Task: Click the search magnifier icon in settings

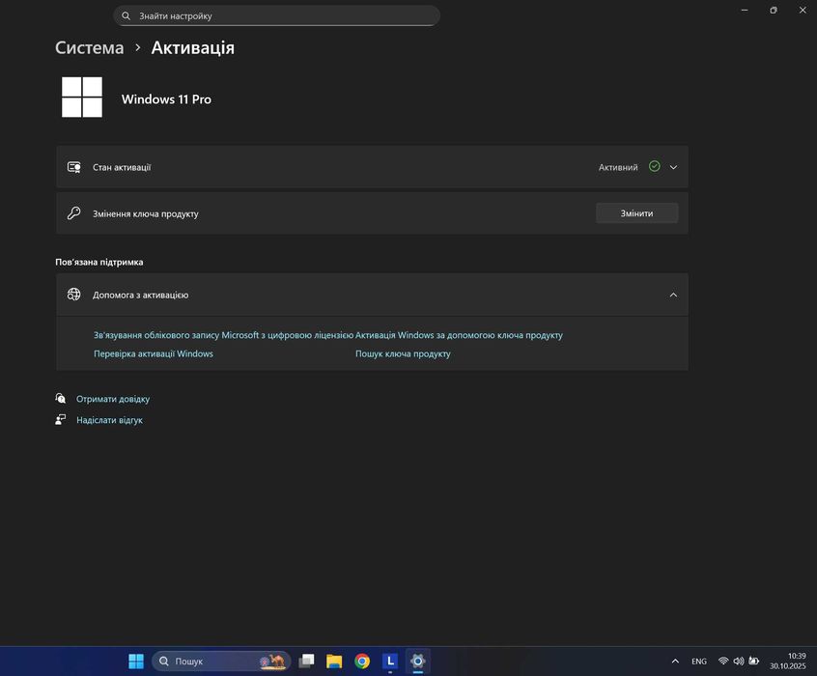Action: click(127, 16)
